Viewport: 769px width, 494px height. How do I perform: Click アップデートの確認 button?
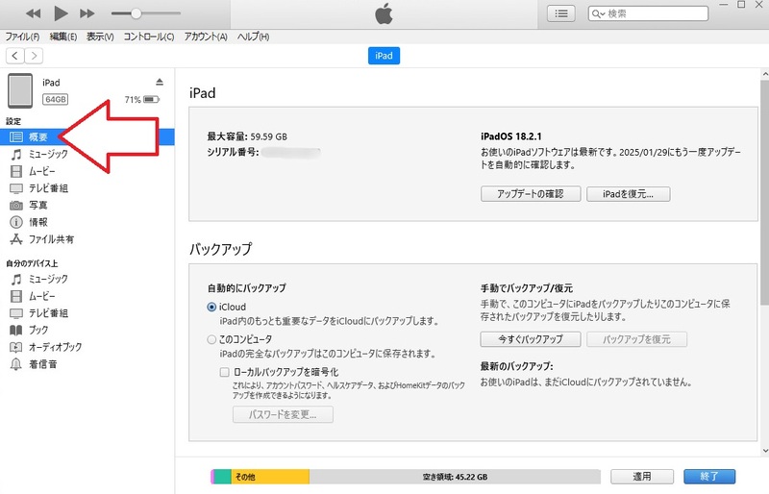point(531,194)
